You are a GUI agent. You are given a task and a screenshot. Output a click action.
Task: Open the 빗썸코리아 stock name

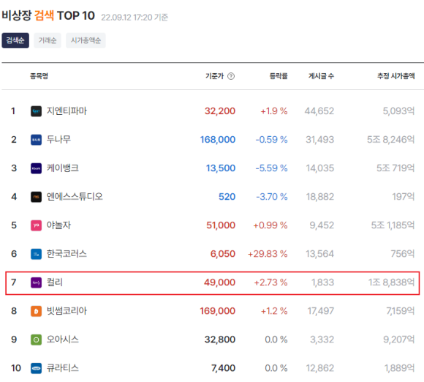pos(67,311)
